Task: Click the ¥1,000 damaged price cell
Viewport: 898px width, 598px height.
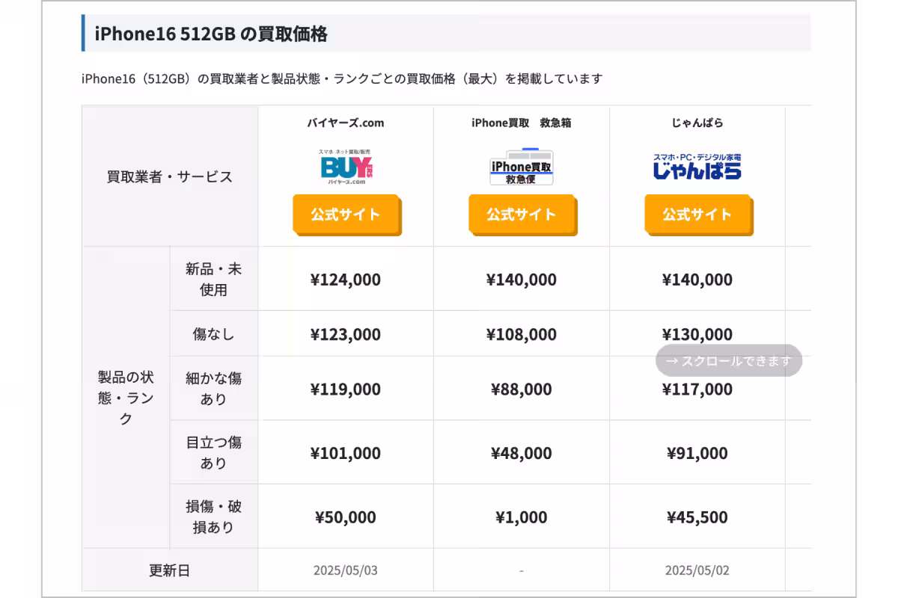Action: pos(522,517)
